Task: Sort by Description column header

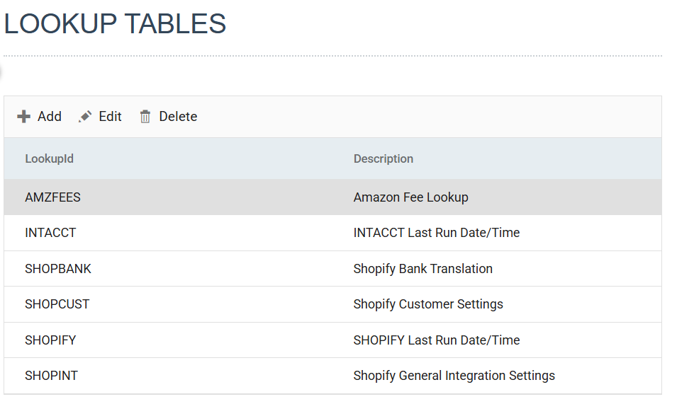Action: (x=384, y=158)
